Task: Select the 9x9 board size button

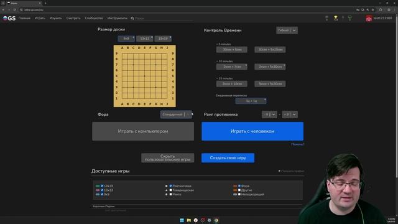Action: [126, 39]
